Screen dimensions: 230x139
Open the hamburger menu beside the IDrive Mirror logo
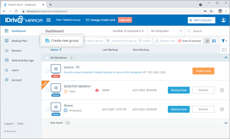tap(49, 20)
